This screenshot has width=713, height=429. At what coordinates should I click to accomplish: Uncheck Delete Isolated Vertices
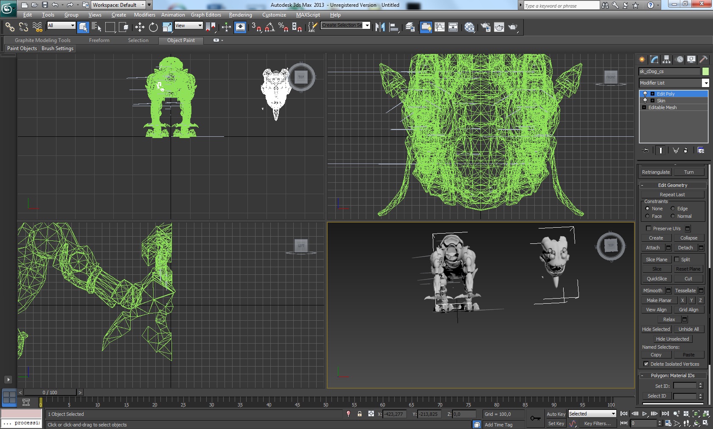(646, 364)
